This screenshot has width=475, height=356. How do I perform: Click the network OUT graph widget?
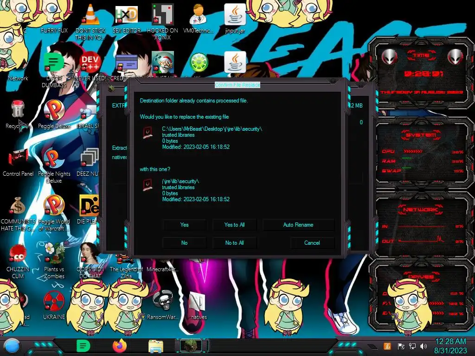422,240
